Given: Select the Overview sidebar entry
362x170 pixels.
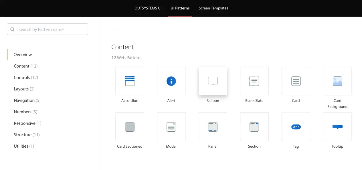Looking at the screenshot, I should [x=23, y=54].
